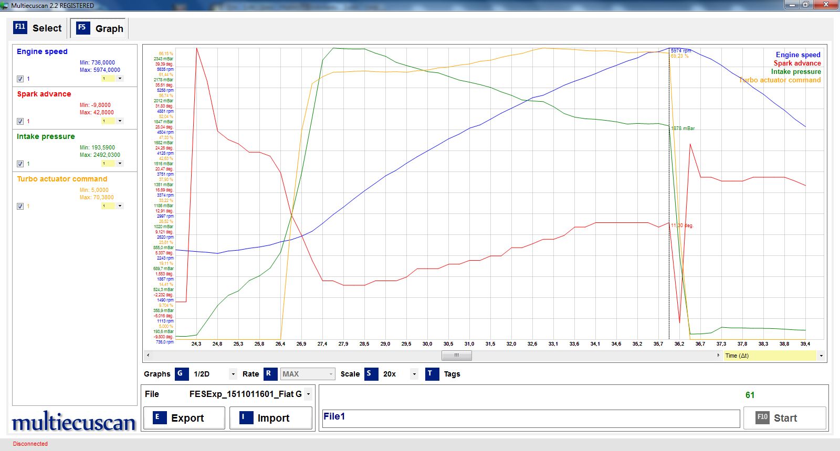Click the G shortcut icon next to Graphs
The height and width of the screenshot is (451, 840).
click(181, 374)
